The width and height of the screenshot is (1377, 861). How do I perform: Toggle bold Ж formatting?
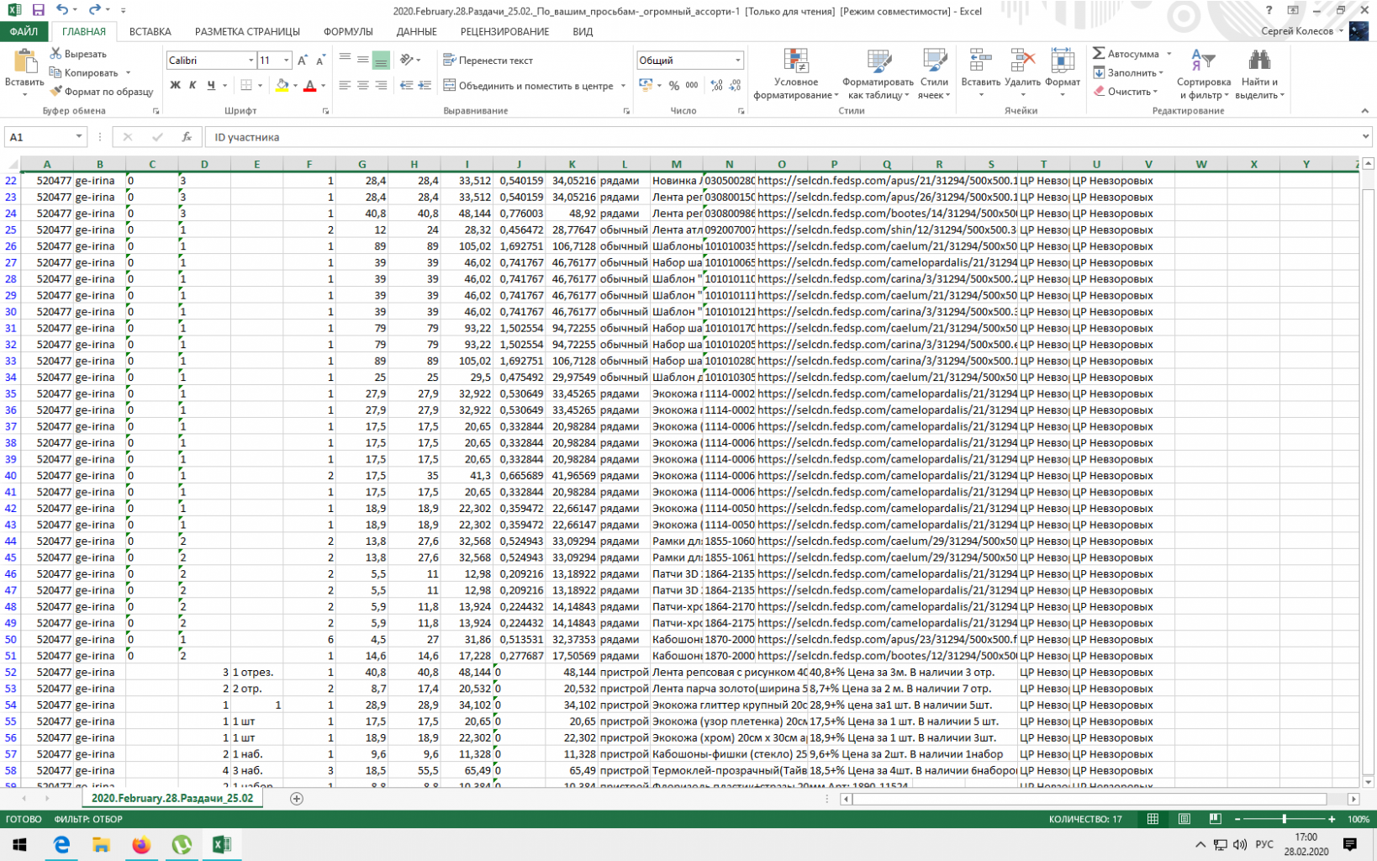click(x=175, y=85)
